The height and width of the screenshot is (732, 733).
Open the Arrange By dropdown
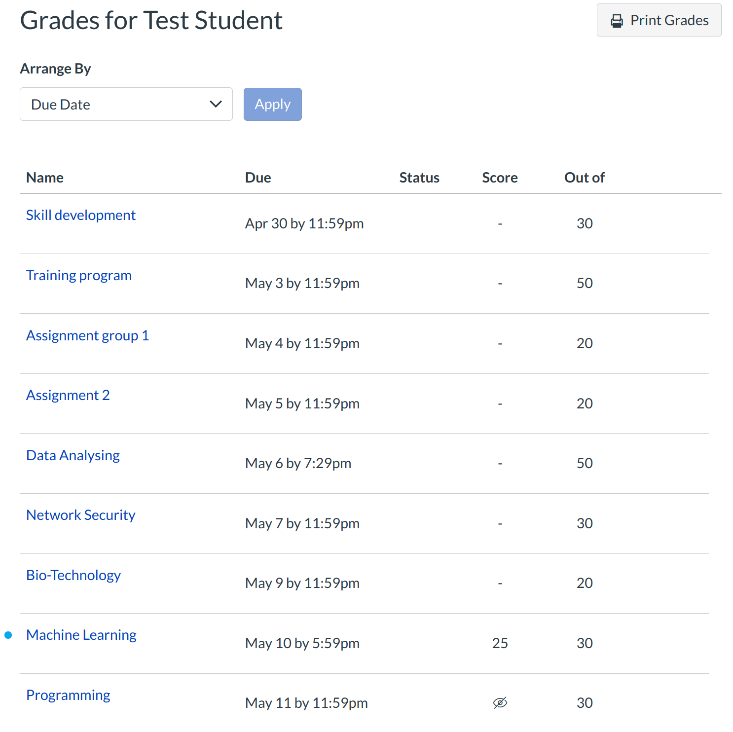[x=126, y=104]
